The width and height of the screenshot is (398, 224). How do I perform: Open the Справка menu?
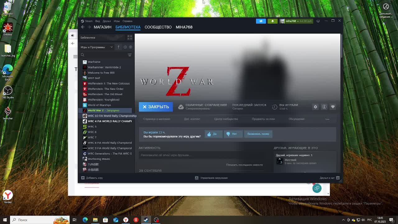(x=127, y=21)
